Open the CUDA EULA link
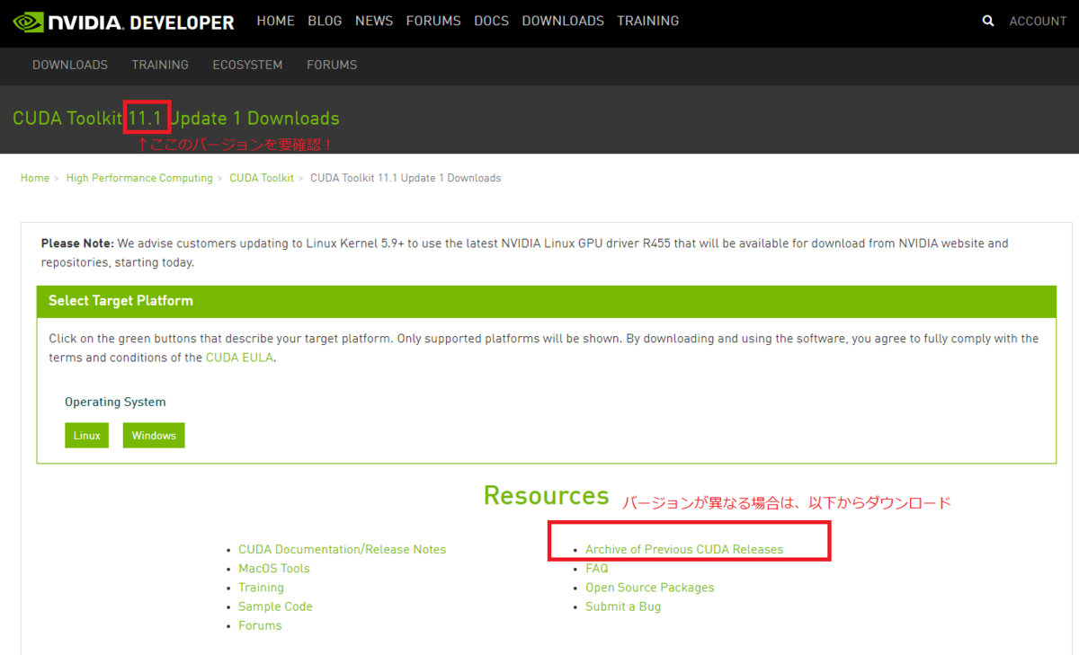Screen dimensions: 1079x655 239,358
